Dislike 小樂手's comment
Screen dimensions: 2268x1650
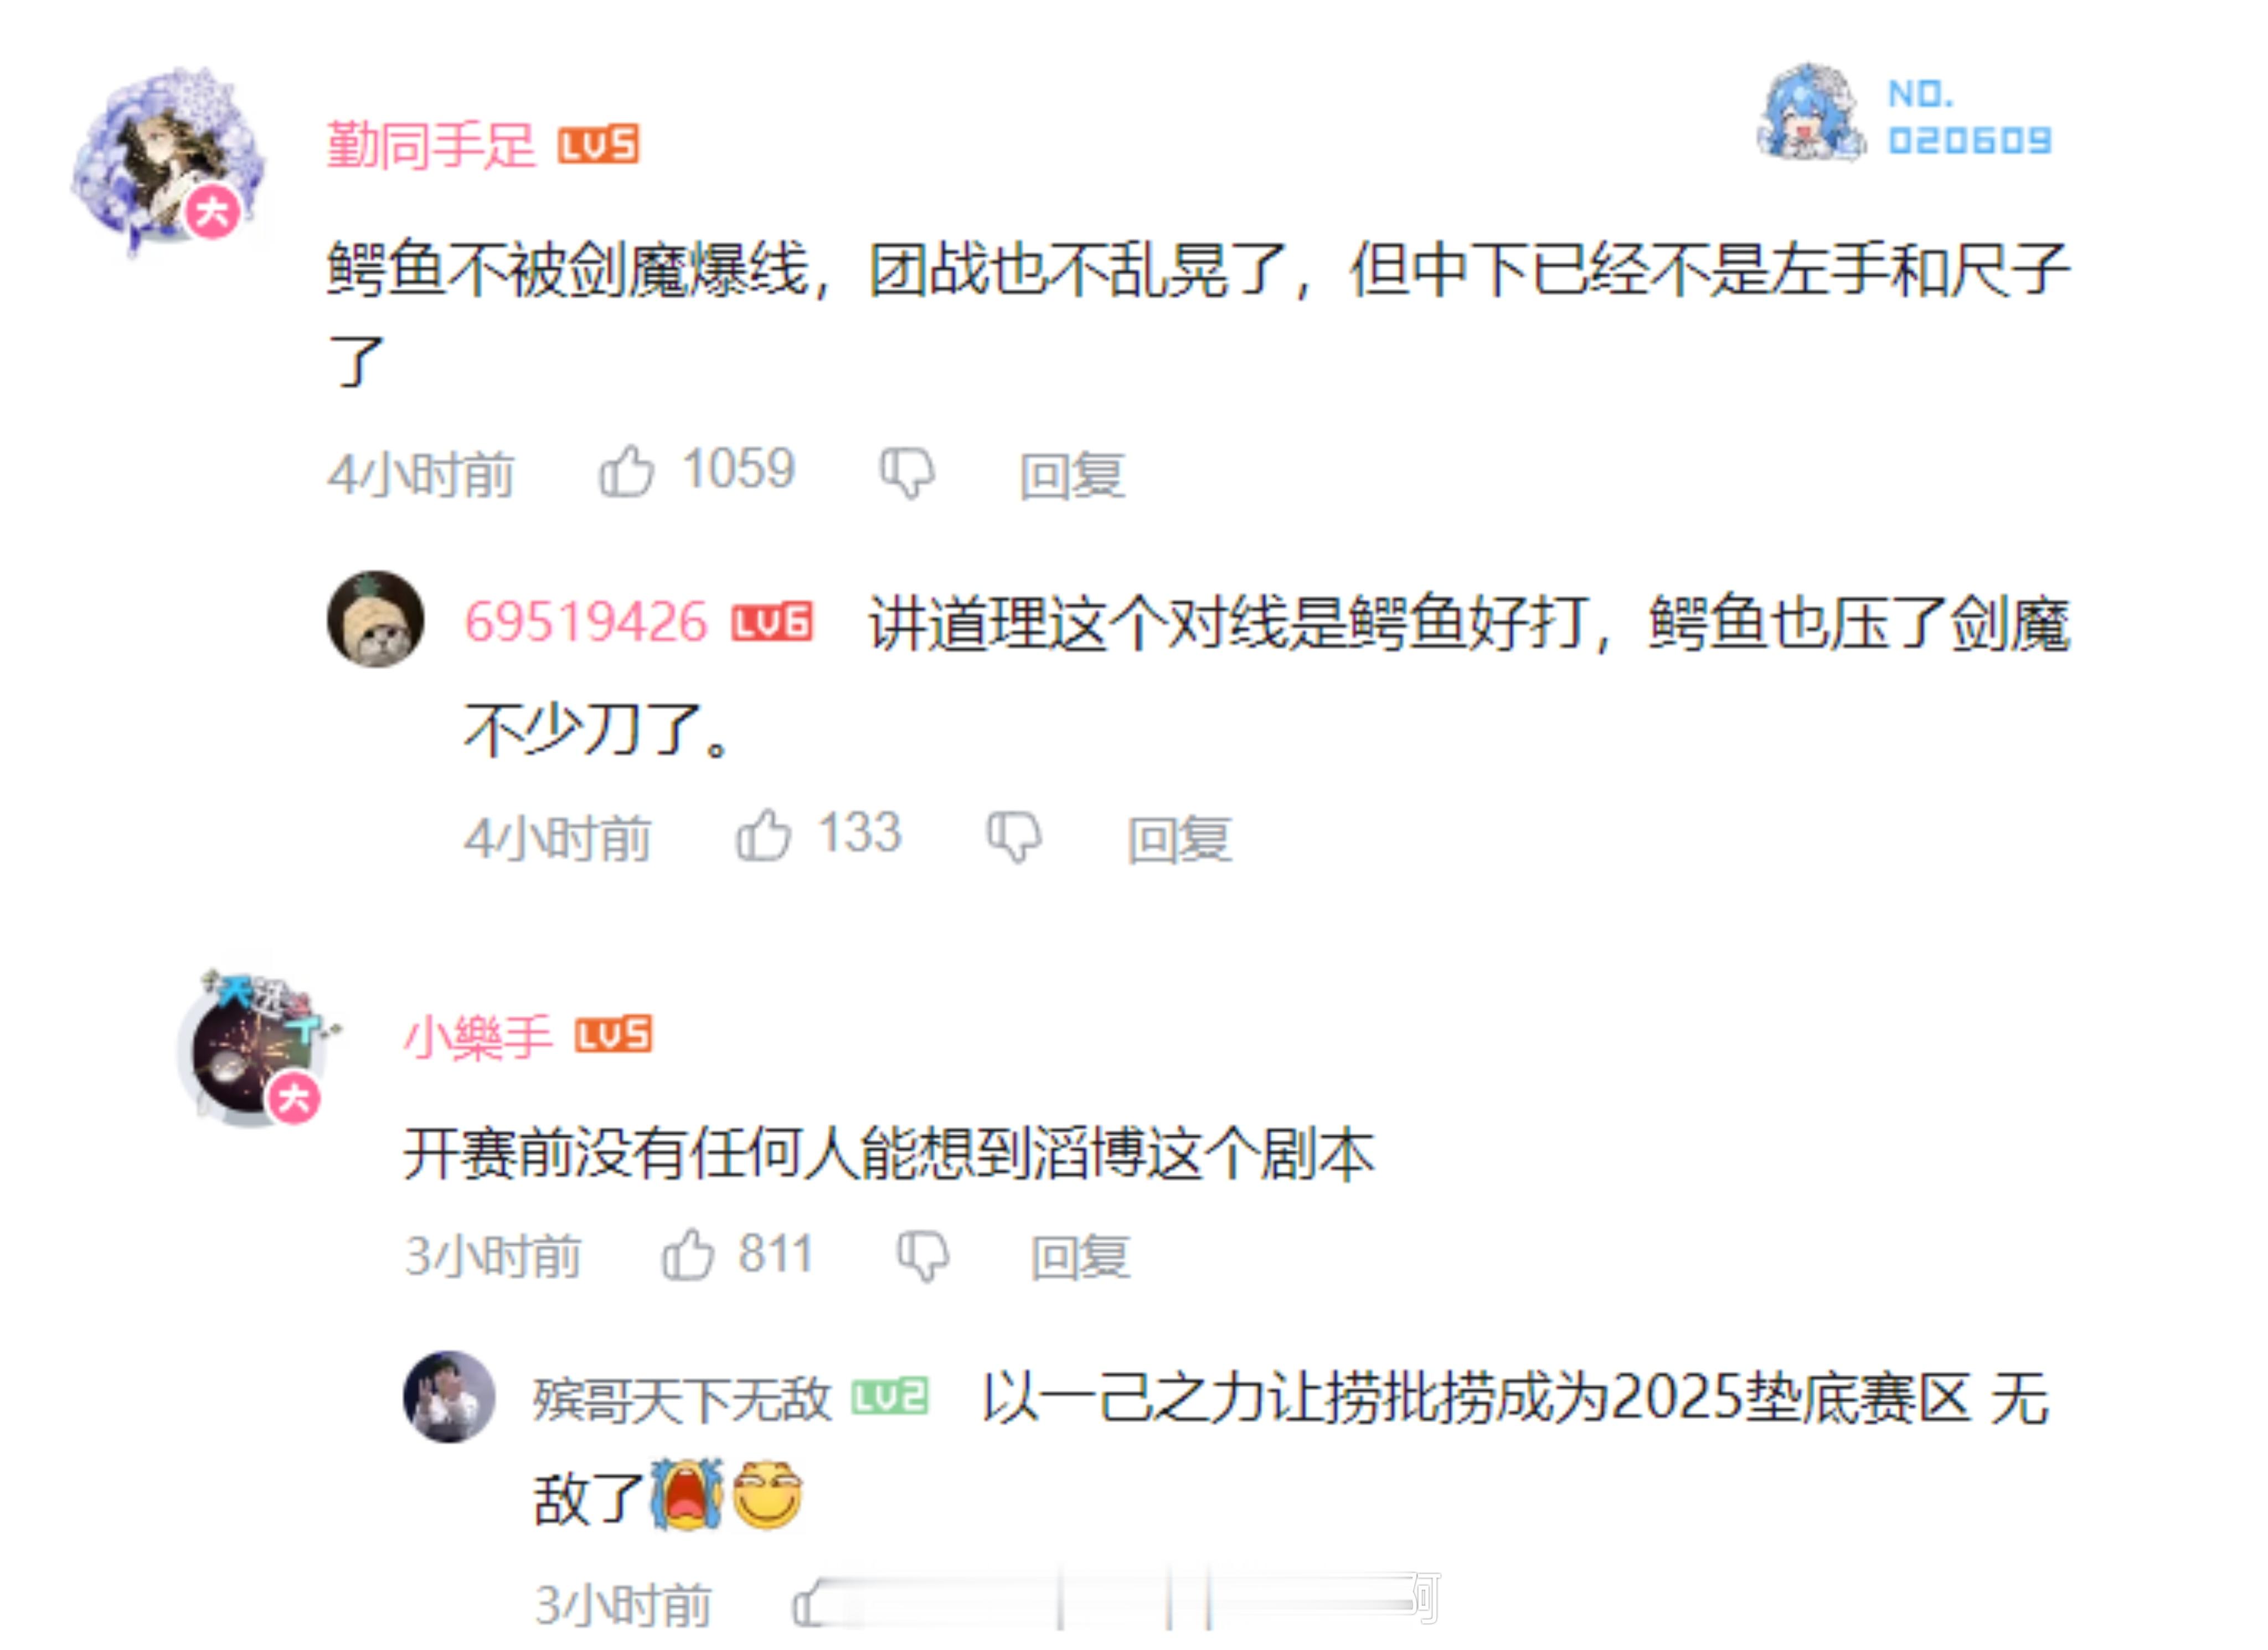coord(923,1257)
